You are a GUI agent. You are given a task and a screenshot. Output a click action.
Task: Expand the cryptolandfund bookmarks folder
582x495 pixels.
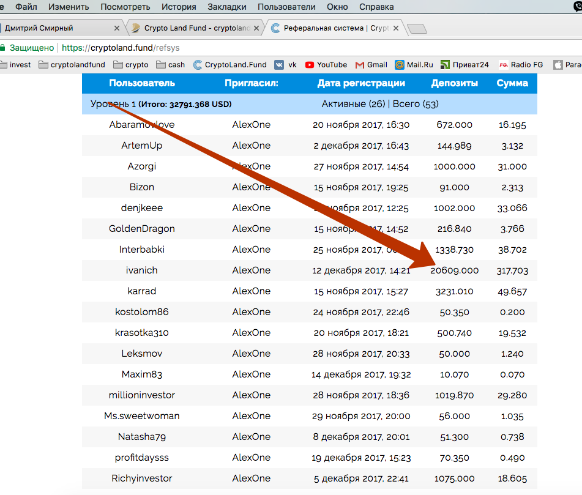(72, 64)
